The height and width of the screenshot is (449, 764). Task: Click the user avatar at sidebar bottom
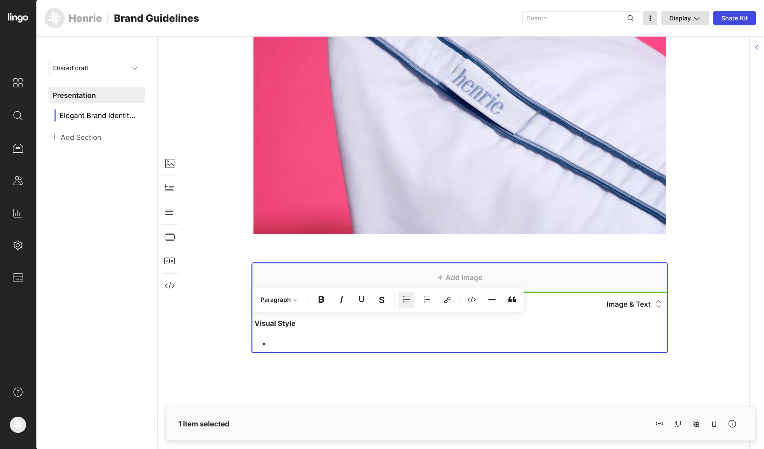coord(18,425)
